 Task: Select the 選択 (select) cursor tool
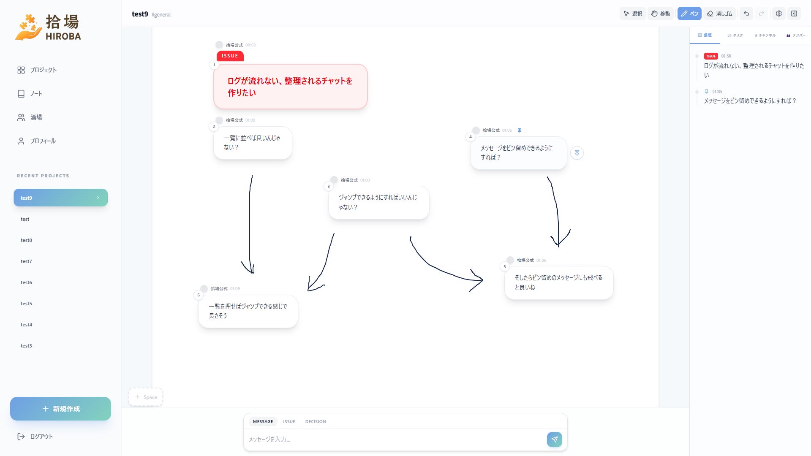(633, 14)
